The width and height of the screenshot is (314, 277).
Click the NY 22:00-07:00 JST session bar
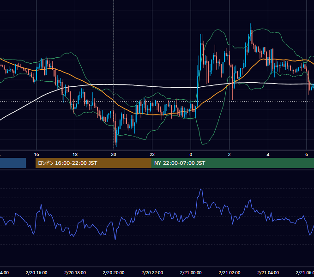pyautogui.click(x=232, y=163)
